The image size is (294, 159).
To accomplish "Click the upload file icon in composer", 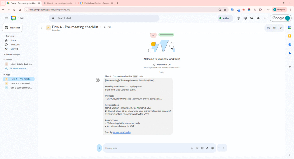I will click(207, 148).
